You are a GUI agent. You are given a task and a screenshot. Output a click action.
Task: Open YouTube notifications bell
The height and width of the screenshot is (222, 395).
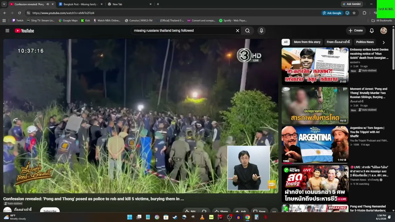[372, 31]
